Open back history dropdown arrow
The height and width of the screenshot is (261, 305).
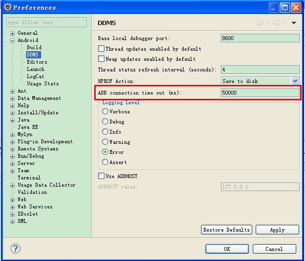[x=267, y=23]
